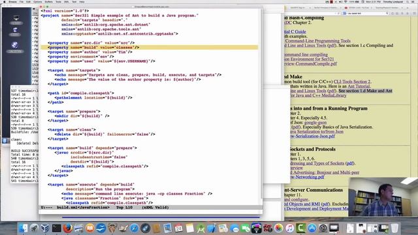
Task: Open Safari compass icon in dock
Action: (134, 228)
